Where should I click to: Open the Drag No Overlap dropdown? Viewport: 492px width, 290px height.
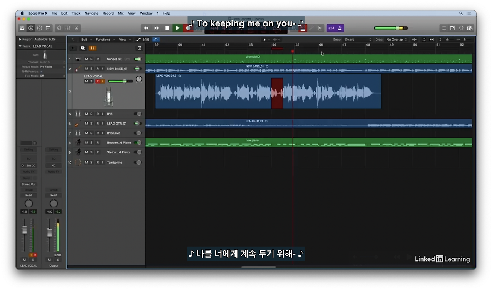(x=397, y=40)
